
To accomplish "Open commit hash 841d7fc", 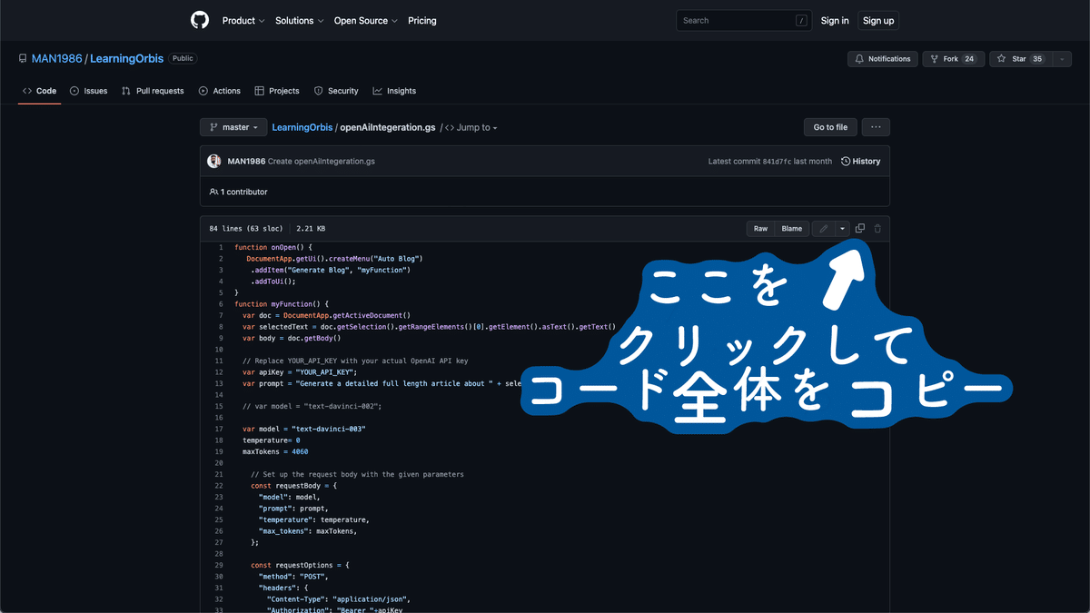I will (x=777, y=161).
